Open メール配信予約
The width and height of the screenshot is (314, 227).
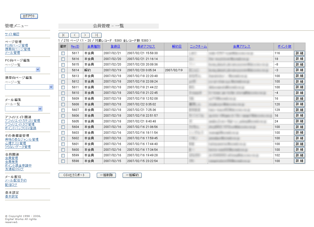(x=16, y=180)
